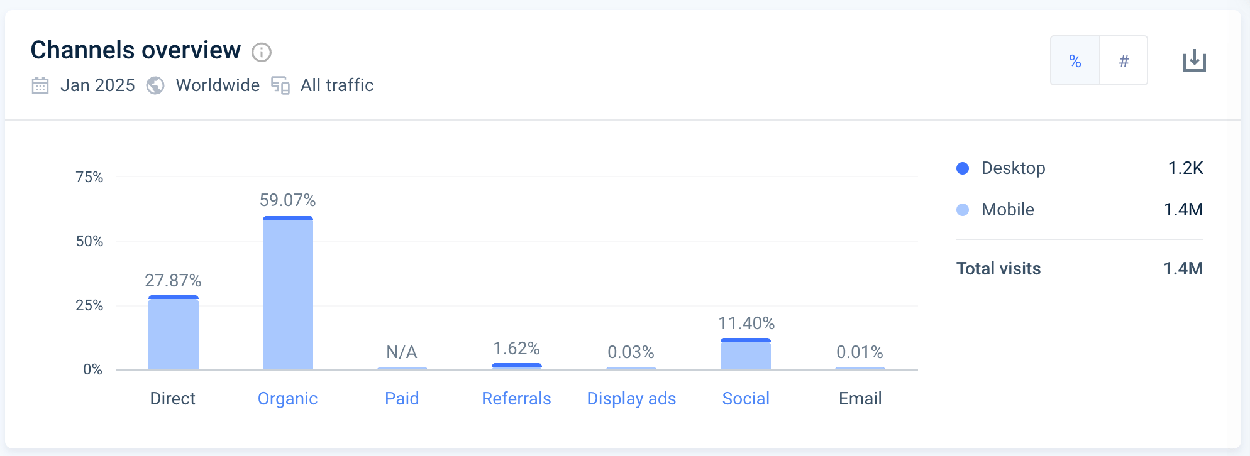Image resolution: width=1250 pixels, height=456 pixels.
Task: Click the traffic type icon before All traffic
Action: pyautogui.click(x=280, y=85)
